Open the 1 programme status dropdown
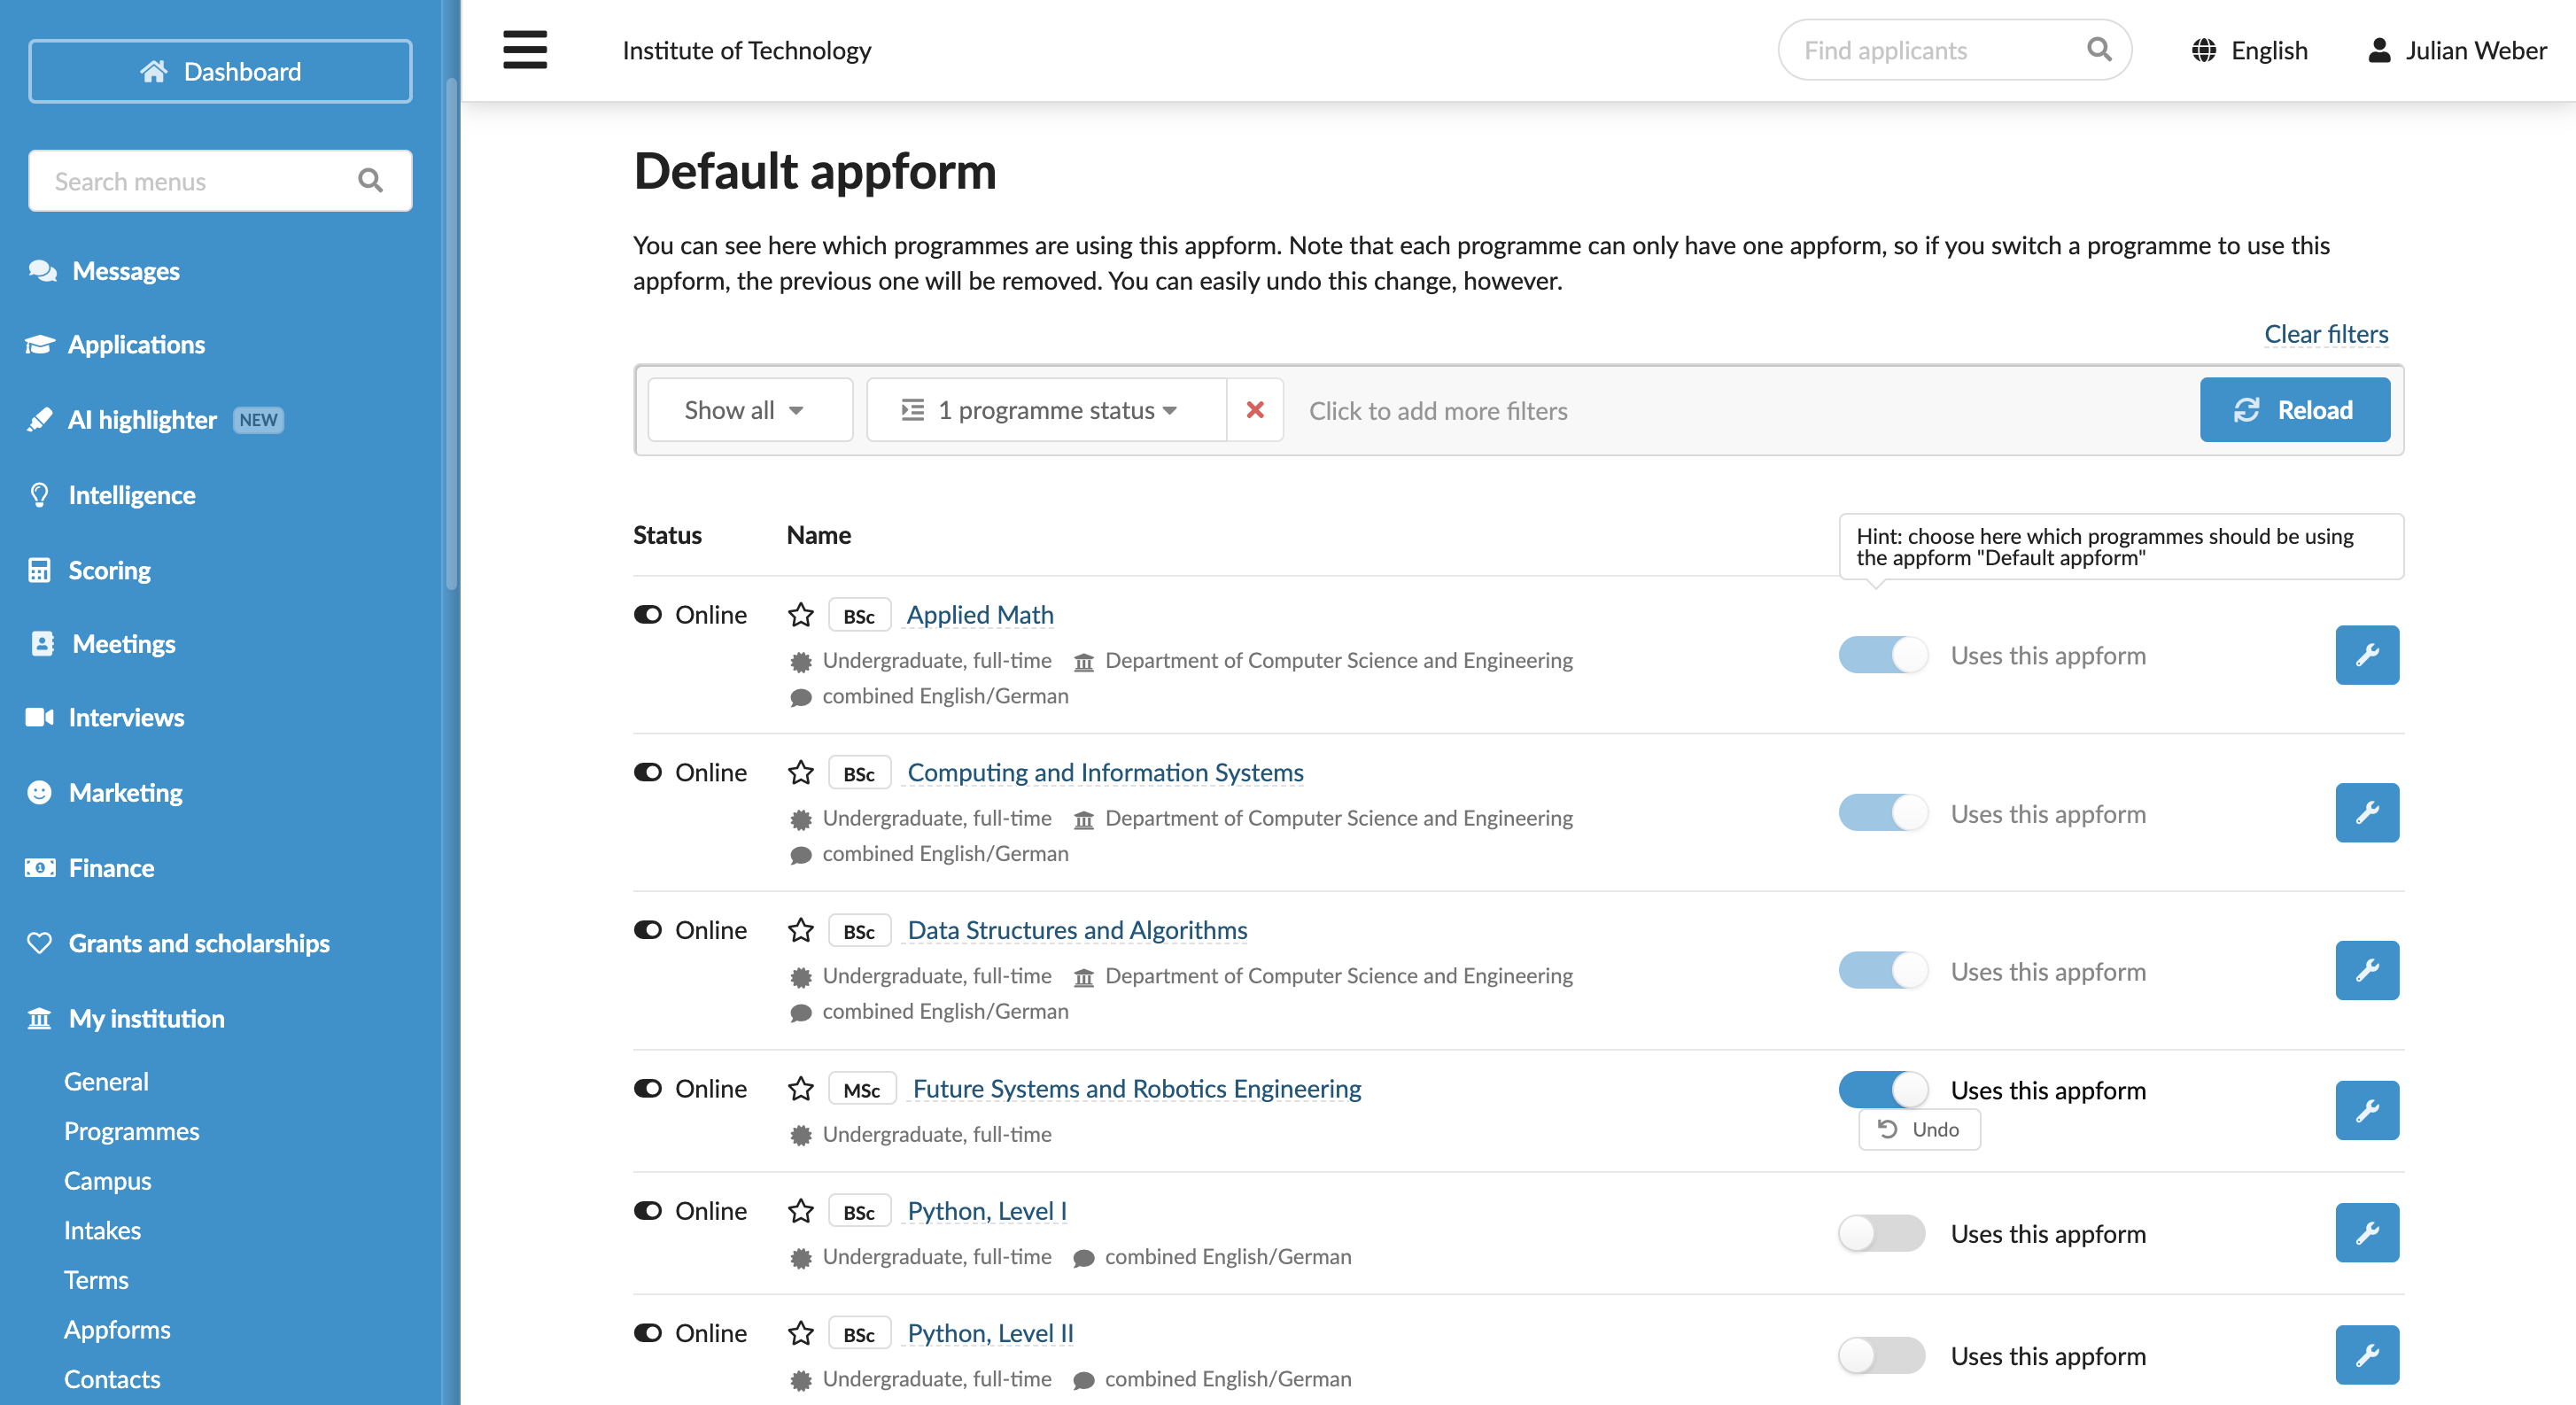Image resolution: width=2576 pixels, height=1405 pixels. (1046, 410)
